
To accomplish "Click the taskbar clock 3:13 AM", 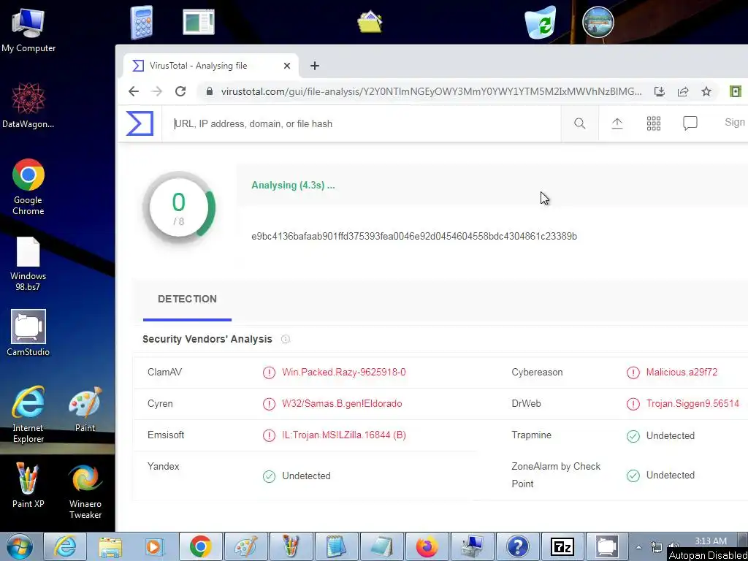I will 711,541.
